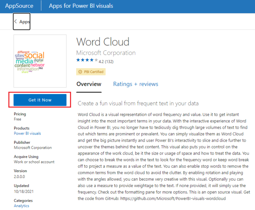Click the Word Cloud app thumbnail
This screenshot has height=210, width=255.
click(x=40, y=61)
